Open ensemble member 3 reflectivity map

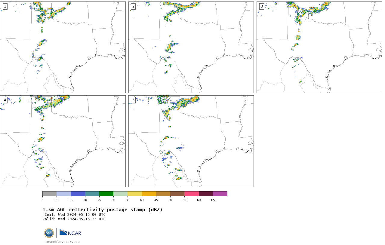click(x=319, y=47)
